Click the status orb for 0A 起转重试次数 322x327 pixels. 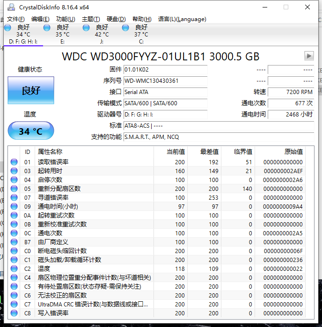click(14, 215)
